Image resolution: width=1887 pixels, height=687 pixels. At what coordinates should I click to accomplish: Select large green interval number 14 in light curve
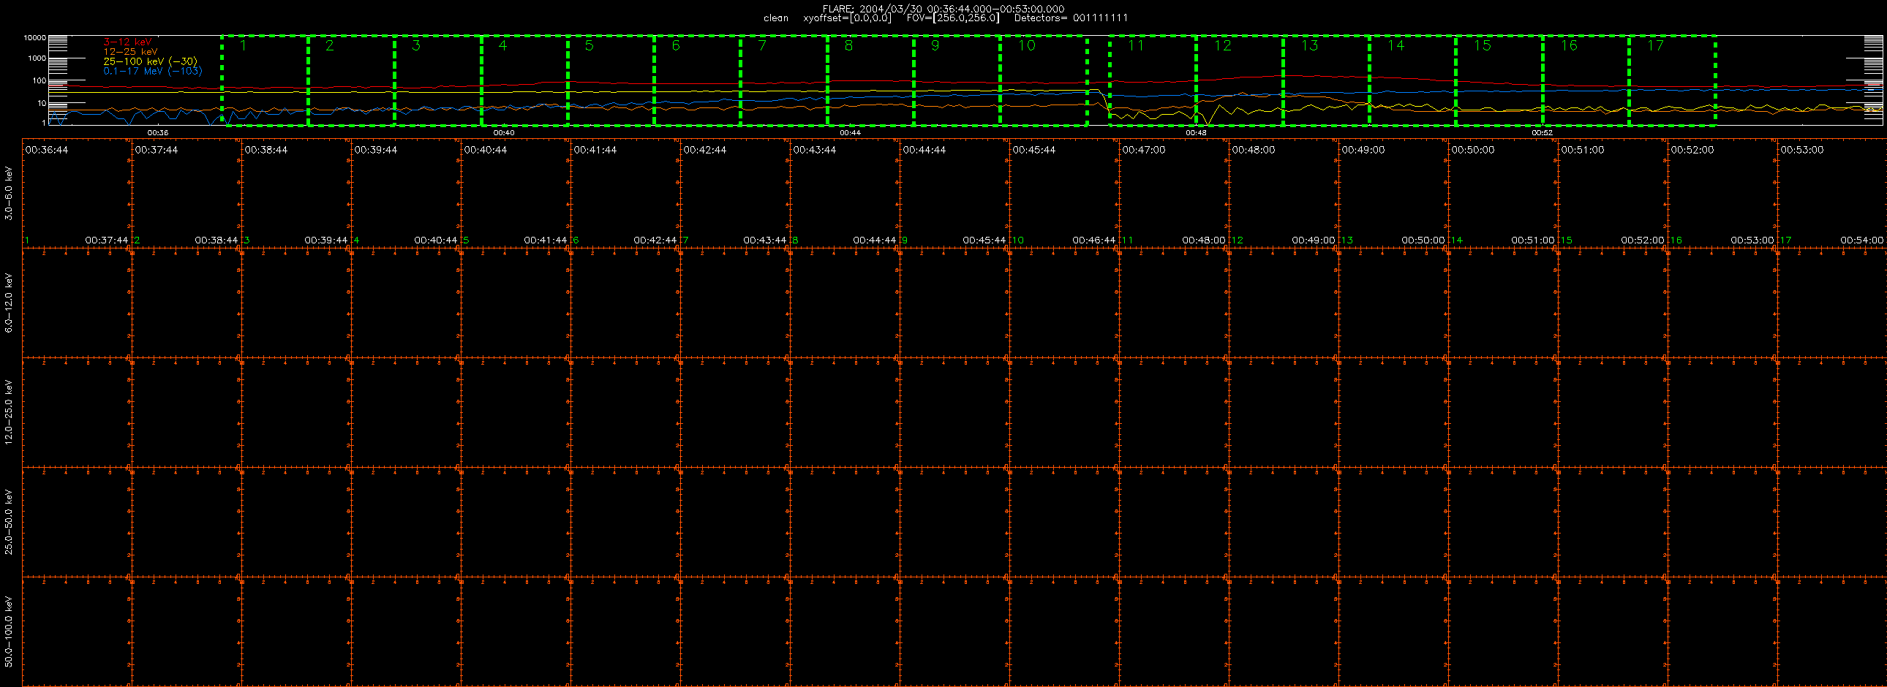click(1396, 45)
